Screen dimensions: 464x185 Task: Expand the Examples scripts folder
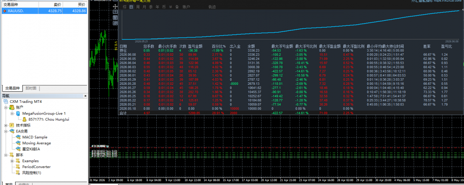[12, 161]
